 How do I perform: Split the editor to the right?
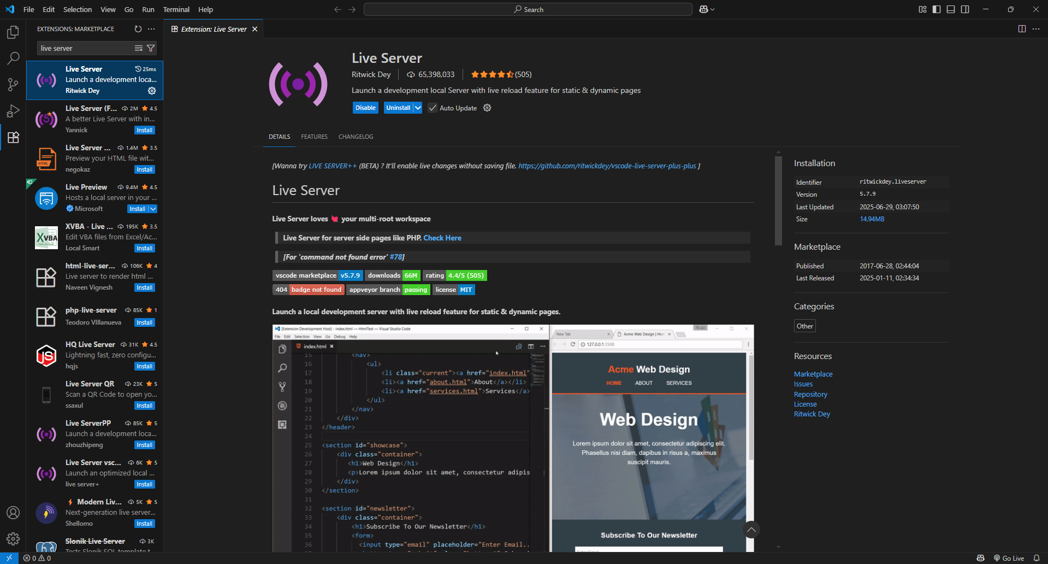tap(1022, 29)
